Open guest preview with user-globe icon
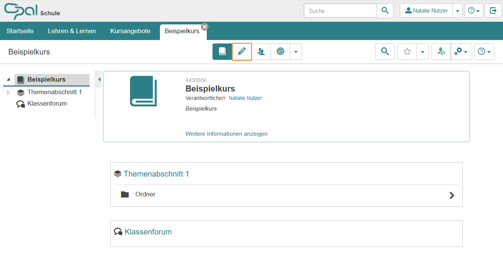 [x=441, y=51]
